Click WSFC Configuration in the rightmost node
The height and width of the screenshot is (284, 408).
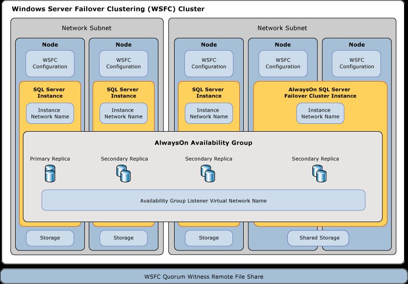(x=357, y=63)
